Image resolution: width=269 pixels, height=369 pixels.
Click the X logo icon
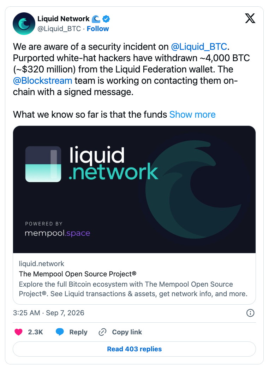(x=250, y=18)
